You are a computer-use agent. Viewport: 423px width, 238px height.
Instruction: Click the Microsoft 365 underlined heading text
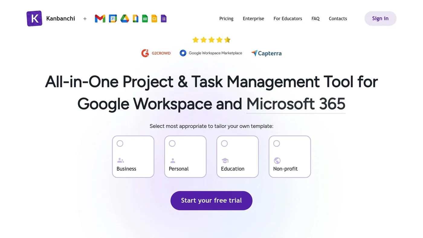tap(296, 104)
